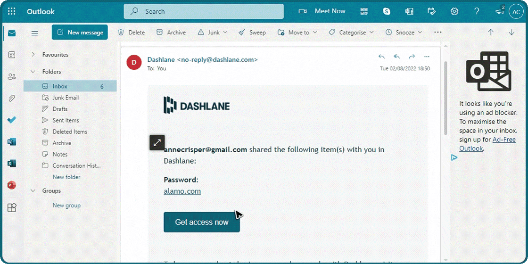
Task: Launch Excel from the sidebar
Action: point(12,164)
